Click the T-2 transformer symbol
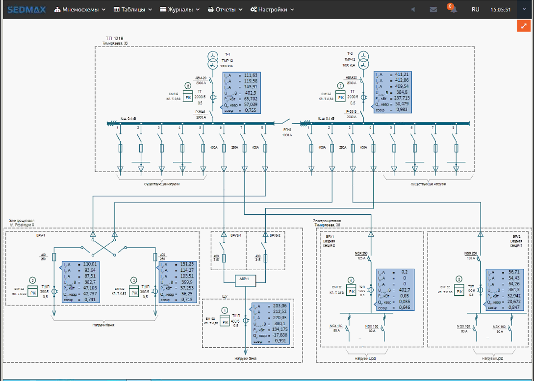This screenshot has height=381, width=534. [364, 60]
